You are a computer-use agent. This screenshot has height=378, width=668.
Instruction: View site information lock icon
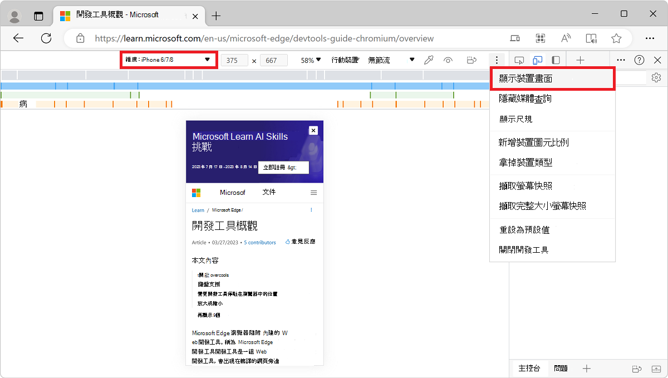point(80,38)
